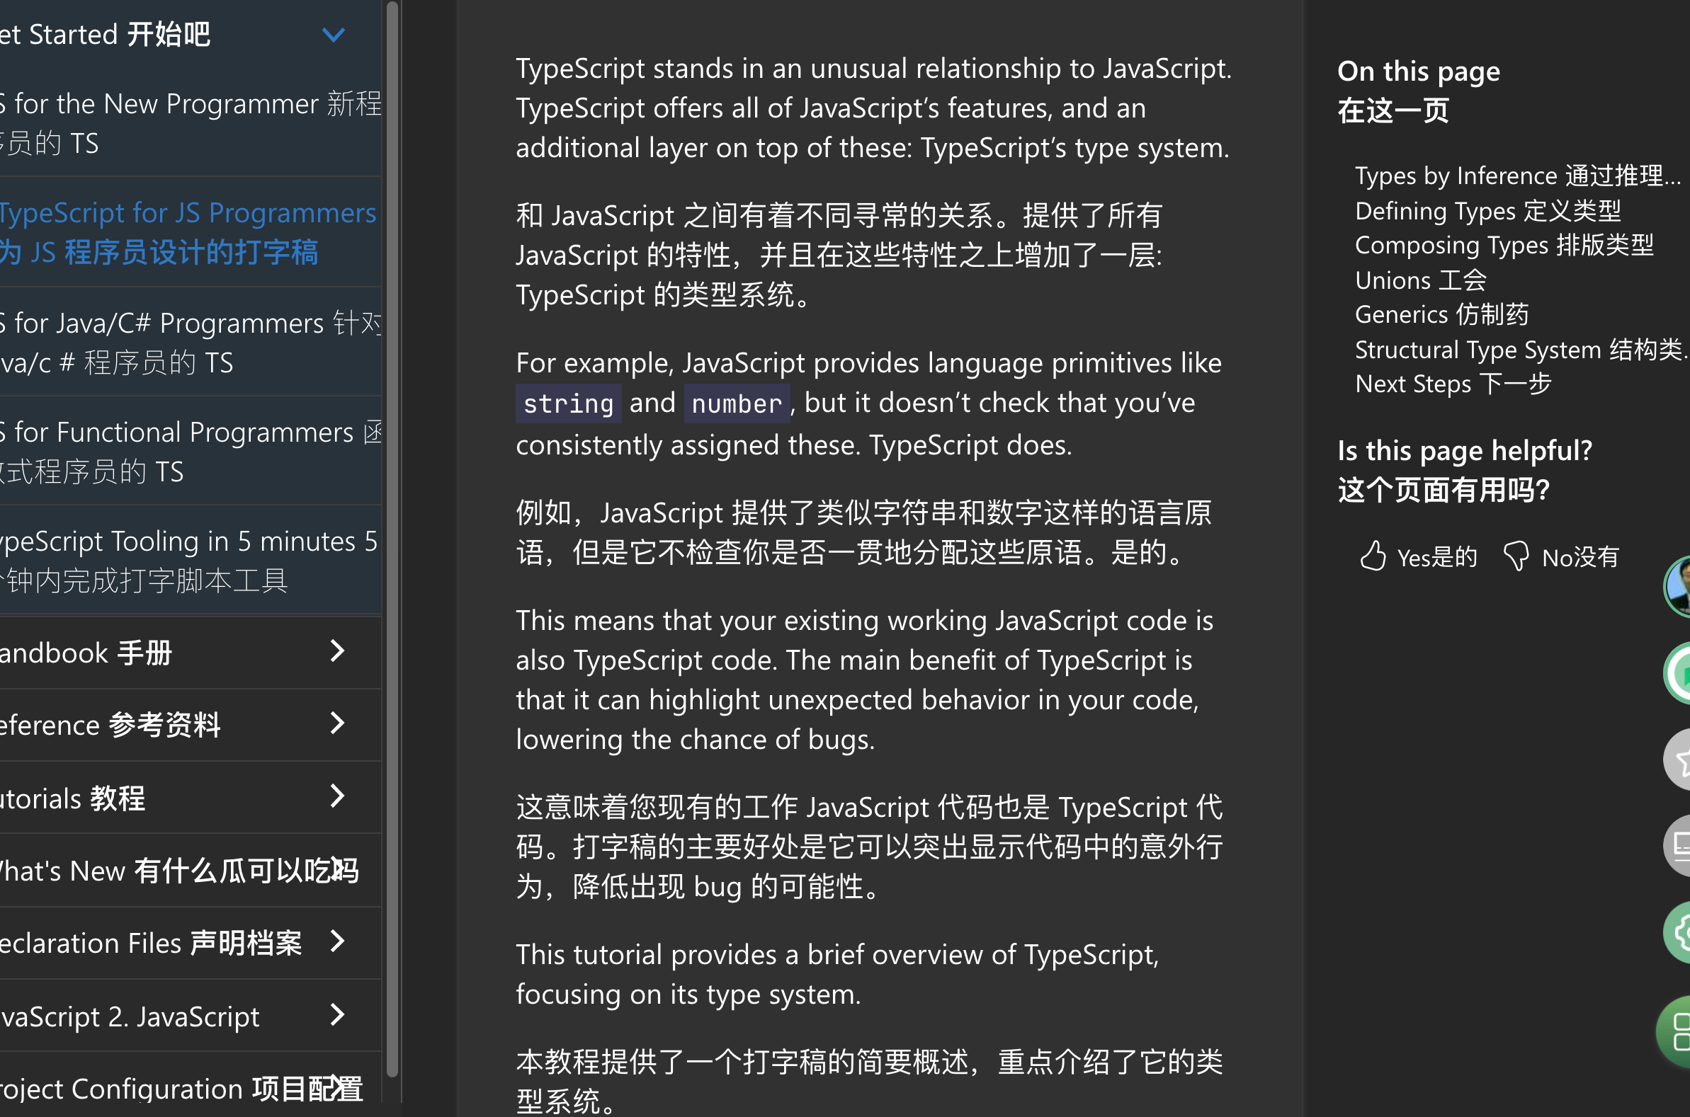Expand the Tutorials section
Screen dimensions: 1690x1117
(x=337, y=796)
